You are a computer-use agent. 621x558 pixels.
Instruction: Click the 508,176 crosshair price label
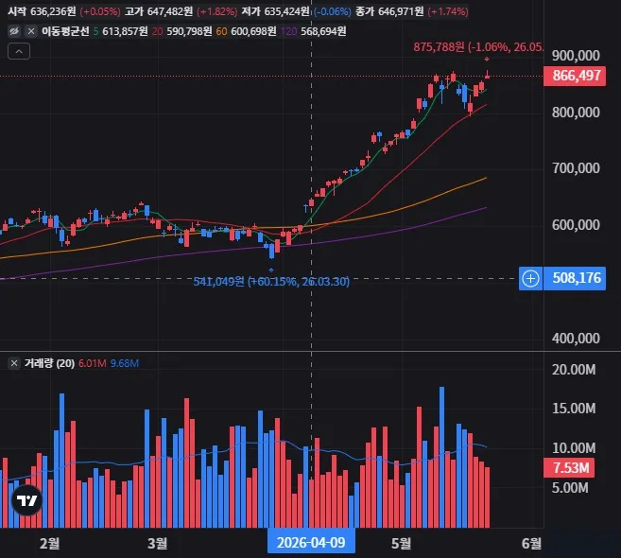pyautogui.click(x=575, y=279)
